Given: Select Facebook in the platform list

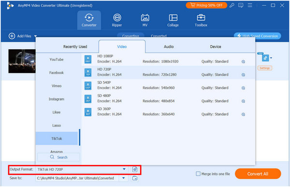Looking at the screenshot, I should [x=57, y=73].
